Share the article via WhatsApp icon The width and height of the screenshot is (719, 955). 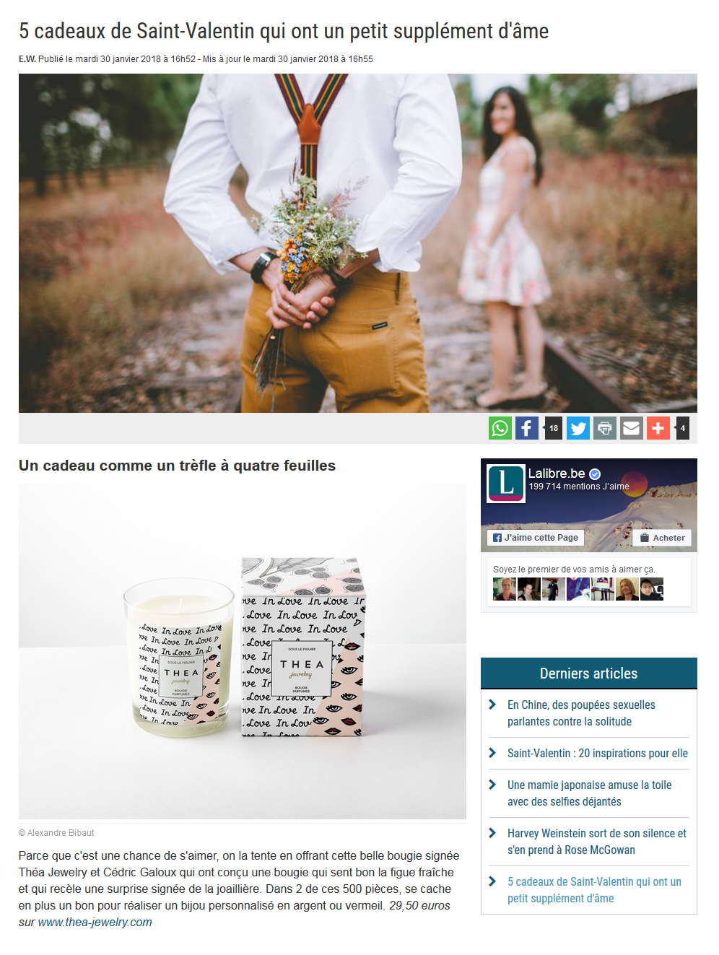(x=500, y=428)
